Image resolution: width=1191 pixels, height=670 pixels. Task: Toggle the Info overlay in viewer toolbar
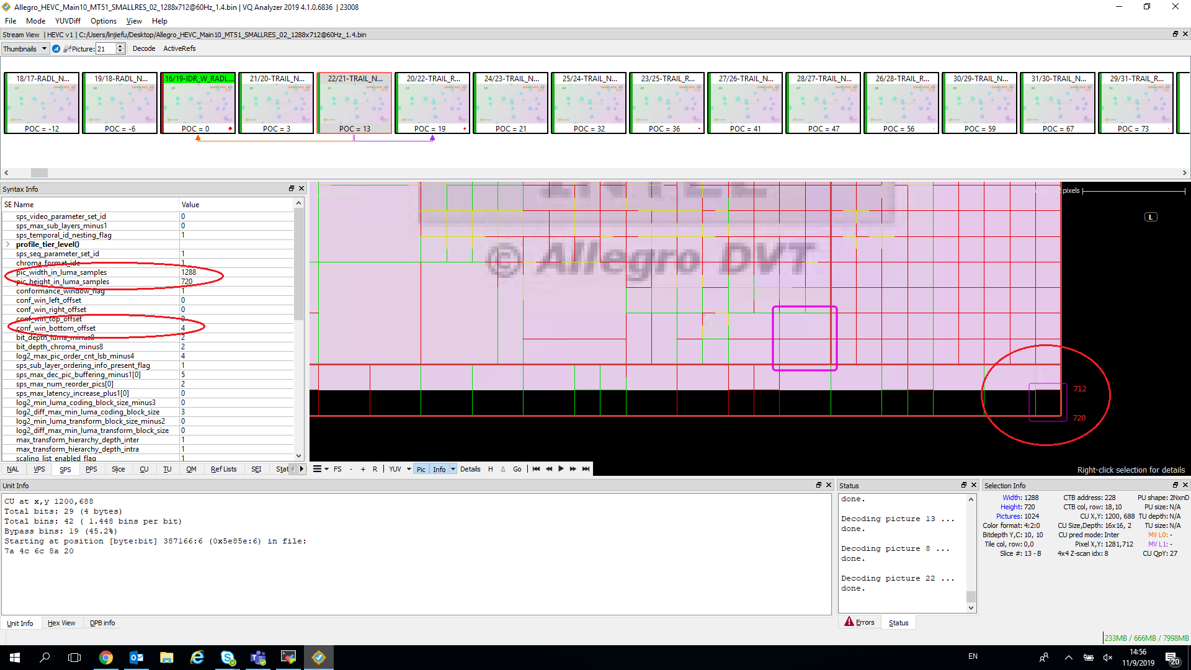(439, 469)
